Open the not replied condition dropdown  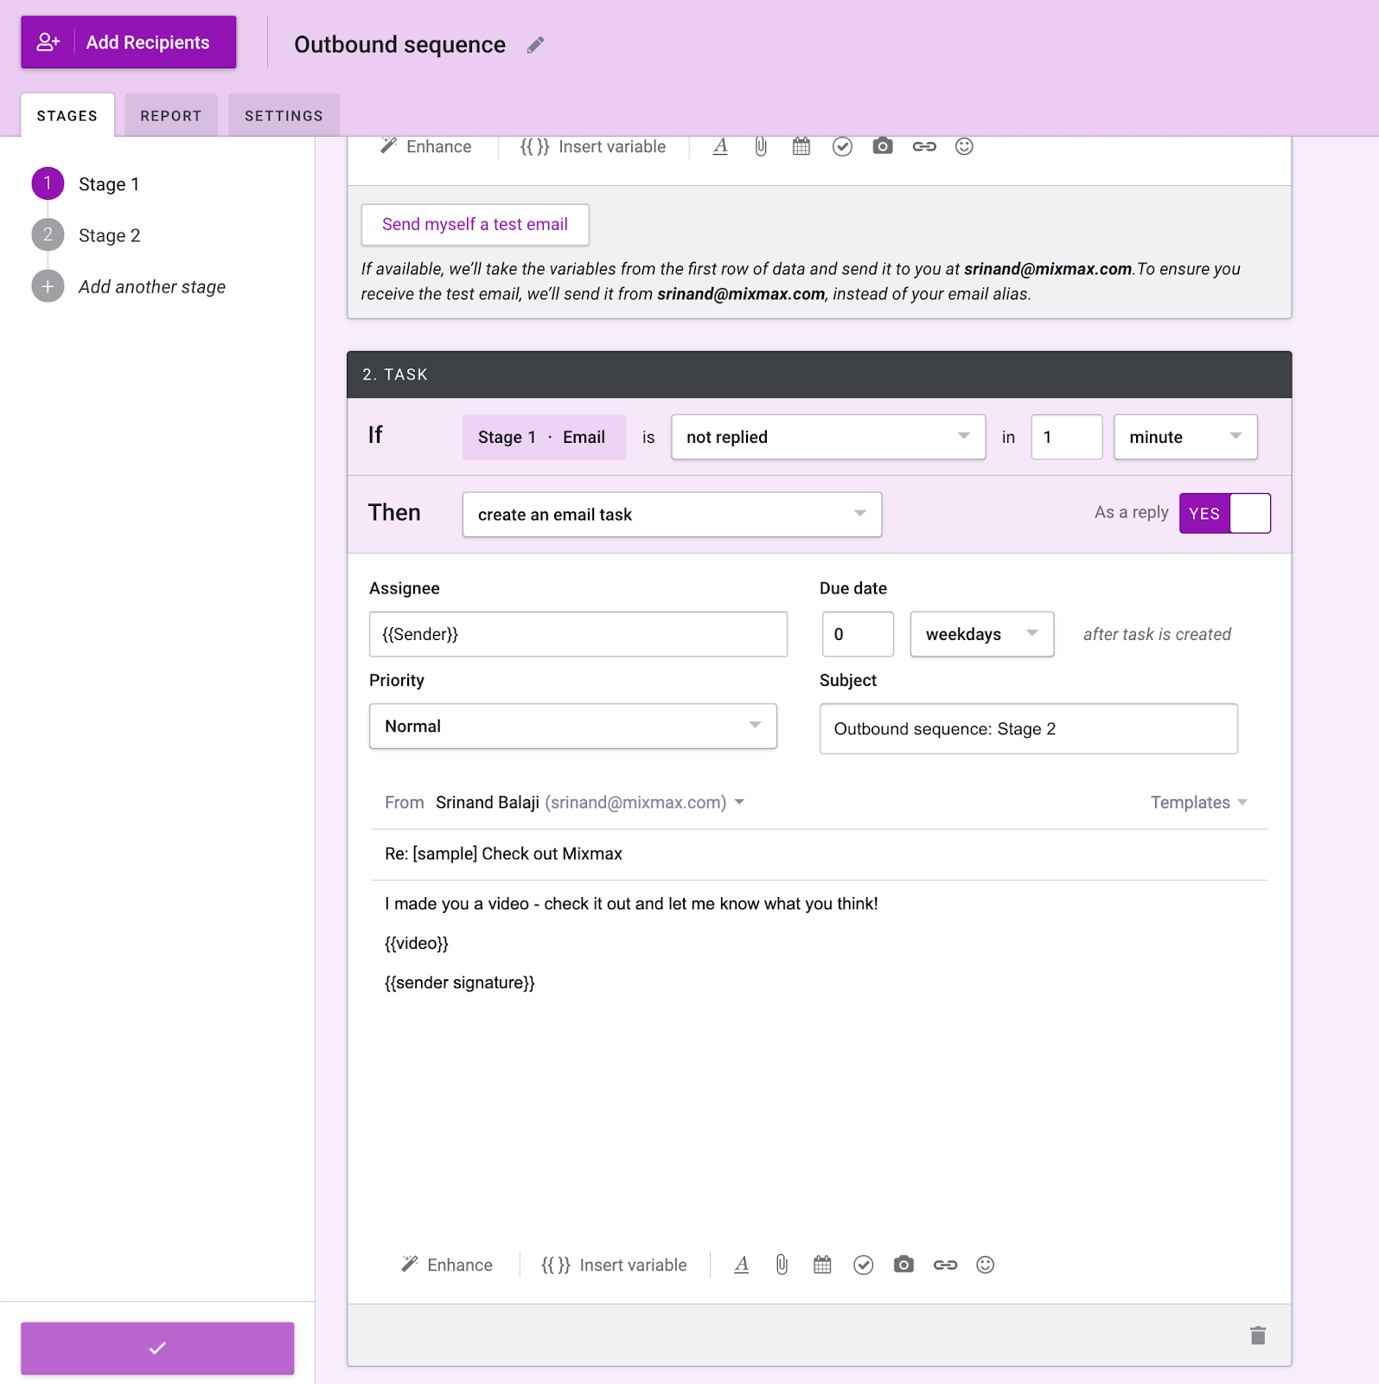(x=828, y=437)
